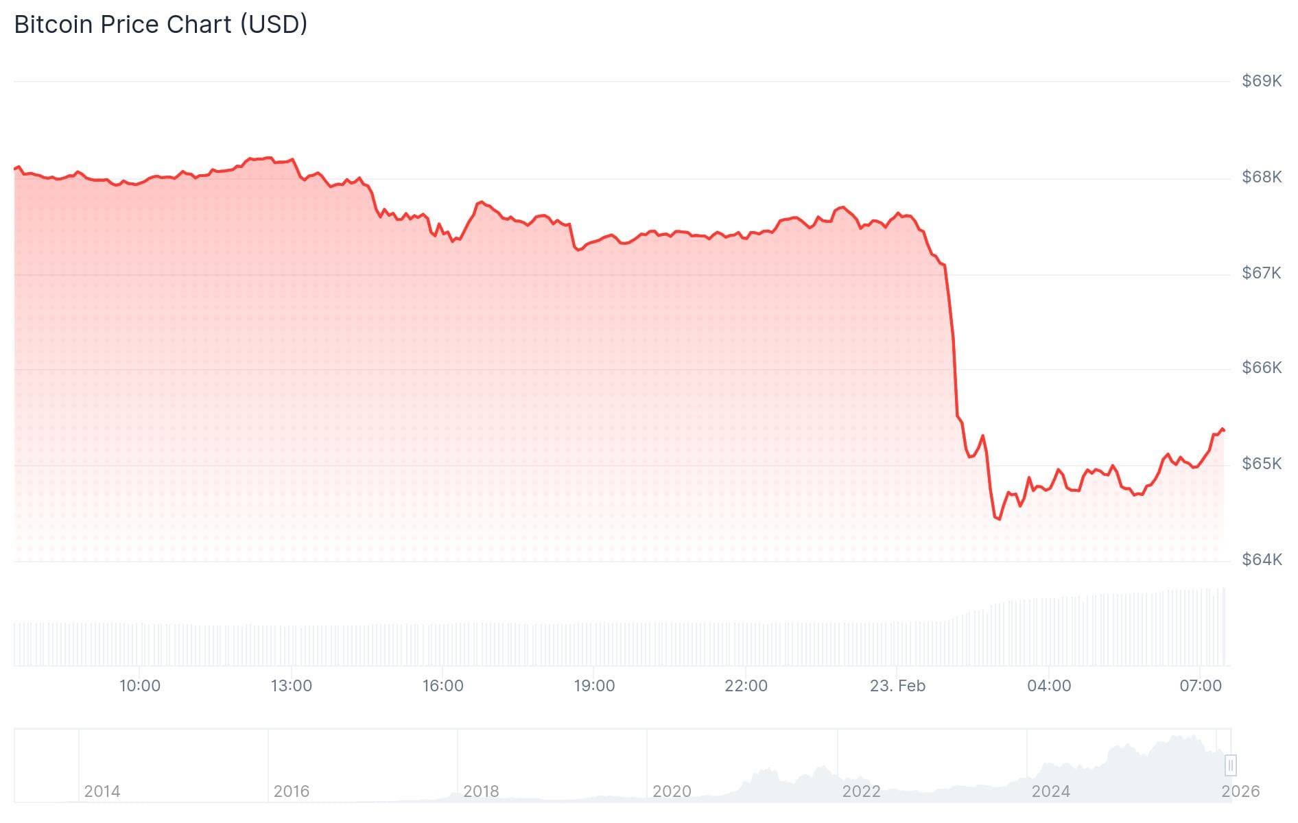Click the 2026 label on the navigator
This screenshot has width=1298, height=823.
point(1240,791)
